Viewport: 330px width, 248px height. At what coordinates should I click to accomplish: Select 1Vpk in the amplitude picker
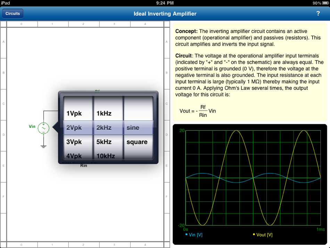pyautogui.click(x=74, y=113)
